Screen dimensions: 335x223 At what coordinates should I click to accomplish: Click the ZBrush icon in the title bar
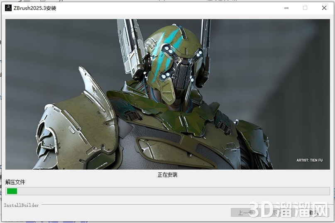tap(8, 8)
